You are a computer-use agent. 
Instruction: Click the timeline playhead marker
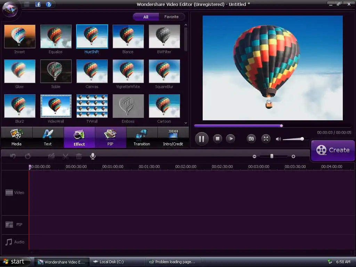pyautogui.click(x=30, y=167)
